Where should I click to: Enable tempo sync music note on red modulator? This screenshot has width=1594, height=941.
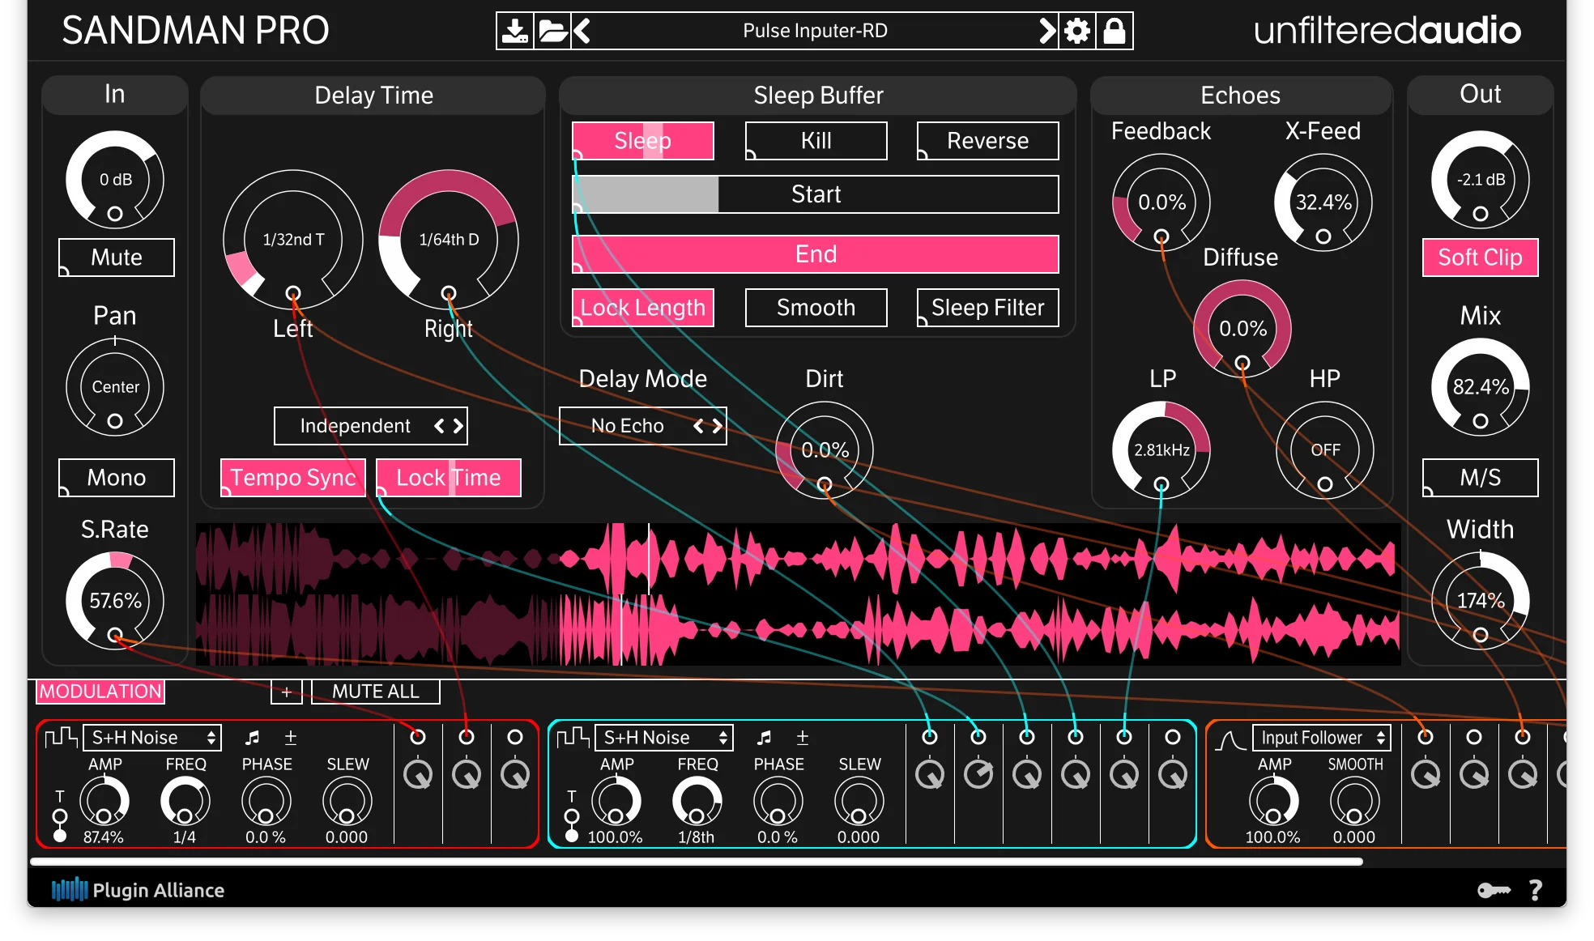pos(254,737)
